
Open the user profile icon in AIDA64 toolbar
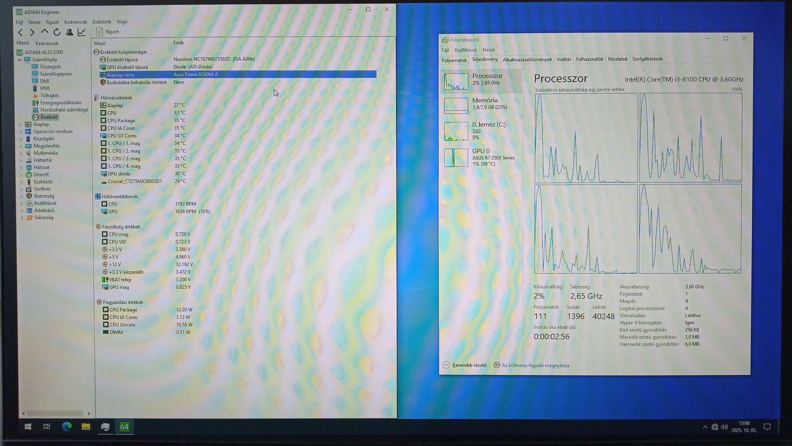pyautogui.click(x=69, y=32)
